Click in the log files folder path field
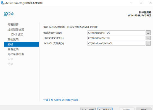This screenshot has width=153, height=110. (116, 38)
